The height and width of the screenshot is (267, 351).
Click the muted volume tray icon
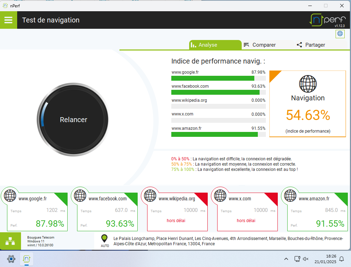coord(305,259)
